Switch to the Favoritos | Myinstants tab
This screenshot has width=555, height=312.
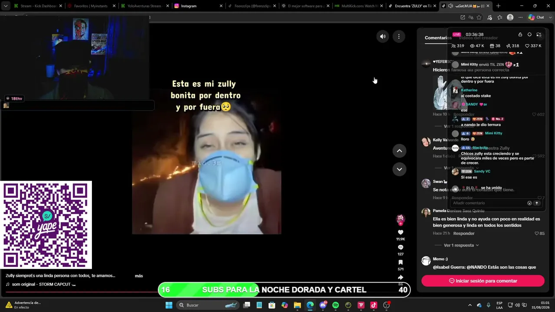(x=90, y=6)
